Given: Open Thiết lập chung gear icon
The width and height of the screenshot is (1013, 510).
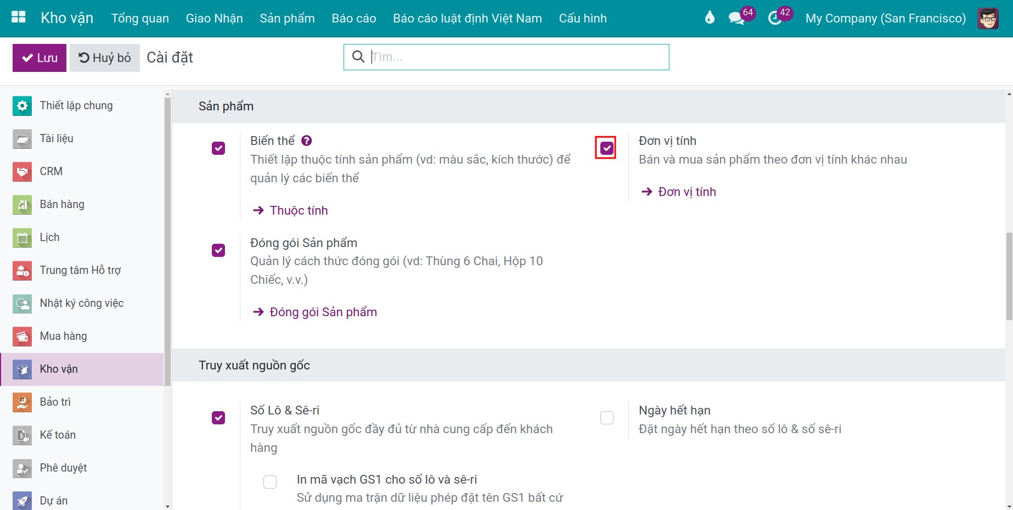Looking at the screenshot, I should pos(22,105).
